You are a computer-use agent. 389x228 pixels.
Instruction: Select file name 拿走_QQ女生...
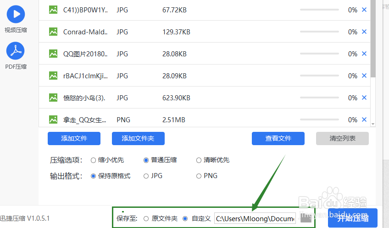coord(84,120)
